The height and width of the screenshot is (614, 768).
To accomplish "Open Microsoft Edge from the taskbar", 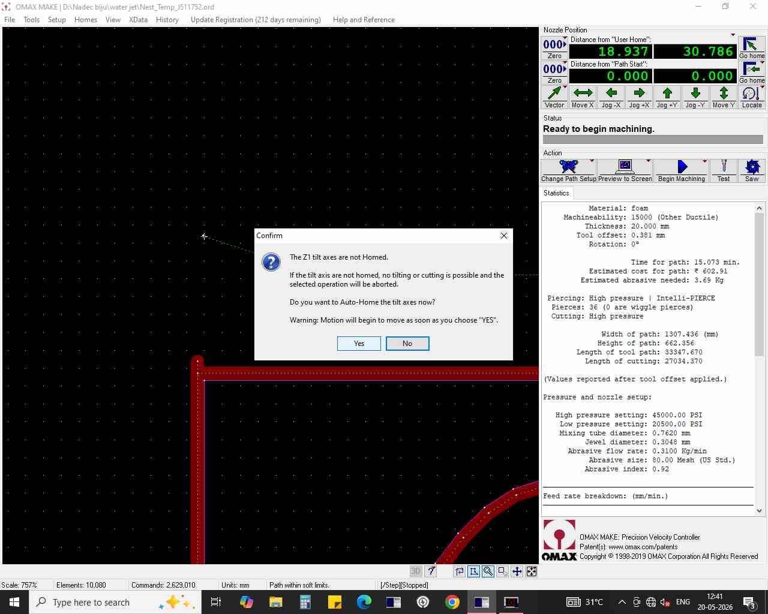I will 364,602.
